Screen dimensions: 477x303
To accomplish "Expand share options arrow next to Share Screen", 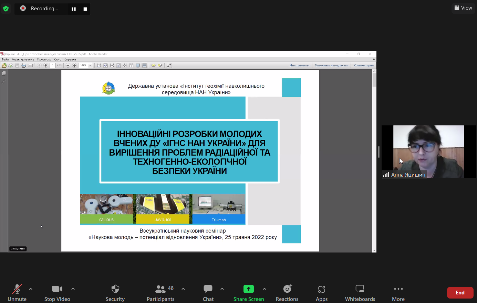I will (265, 289).
